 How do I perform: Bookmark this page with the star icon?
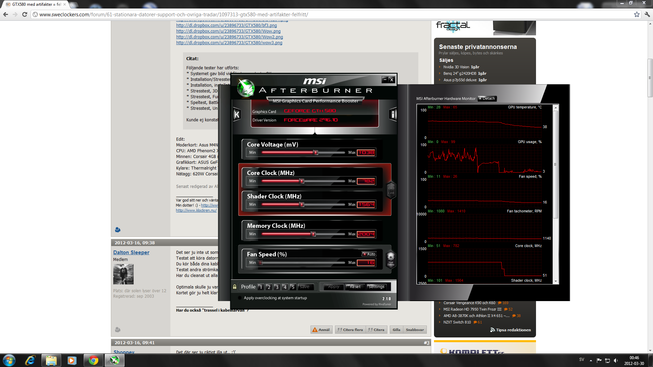click(x=637, y=14)
